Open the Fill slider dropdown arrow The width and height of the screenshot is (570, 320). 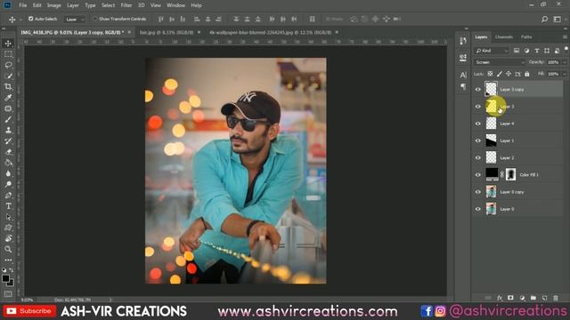tap(565, 74)
